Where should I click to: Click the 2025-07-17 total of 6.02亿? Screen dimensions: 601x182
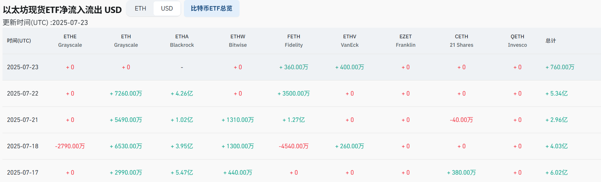click(x=557, y=173)
